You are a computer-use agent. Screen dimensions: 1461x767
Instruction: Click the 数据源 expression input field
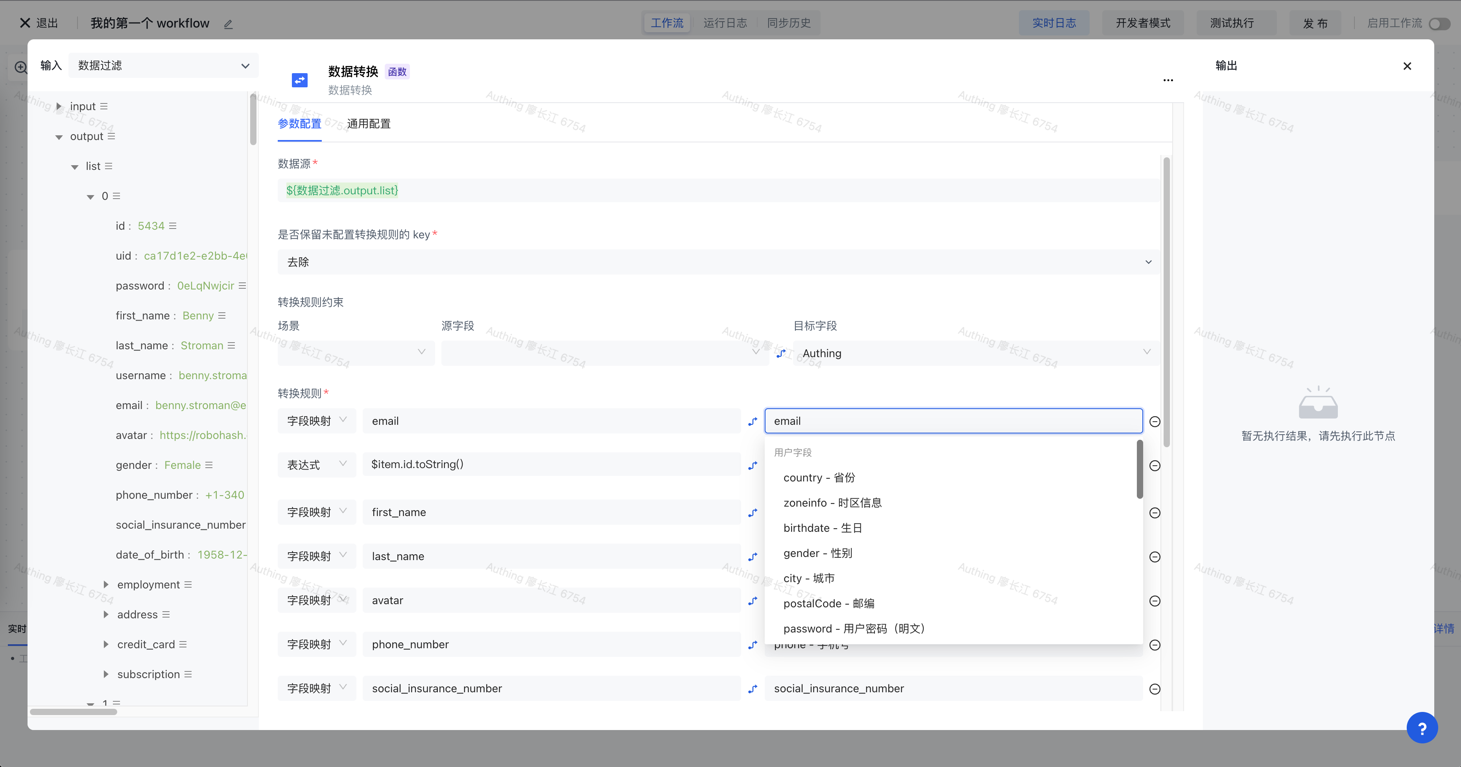pyautogui.click(x=718, y=190)
